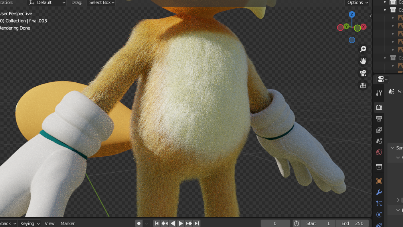This screenshot has height=227, width=403.
Task: Jump to the next keyframe
Action: (x=189, y=223)
